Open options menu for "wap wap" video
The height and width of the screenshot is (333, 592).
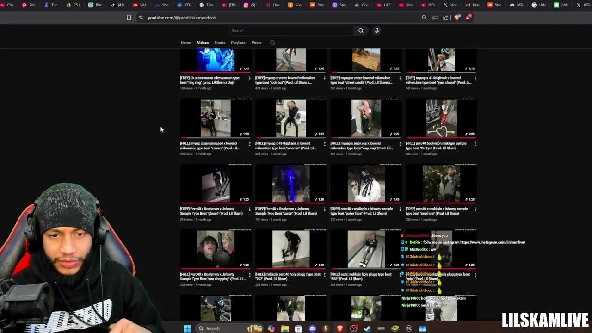point(400,144)
